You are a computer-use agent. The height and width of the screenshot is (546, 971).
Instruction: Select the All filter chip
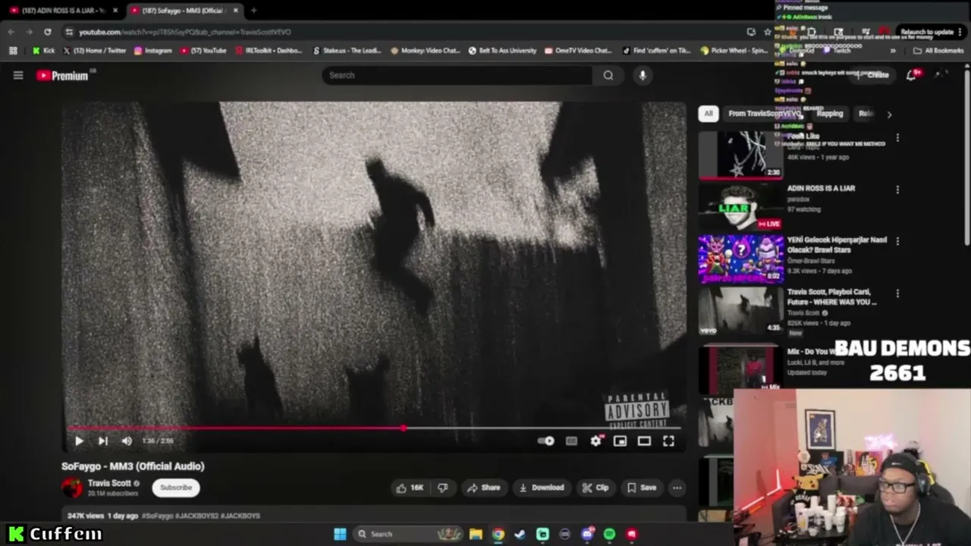pos(708,114)
